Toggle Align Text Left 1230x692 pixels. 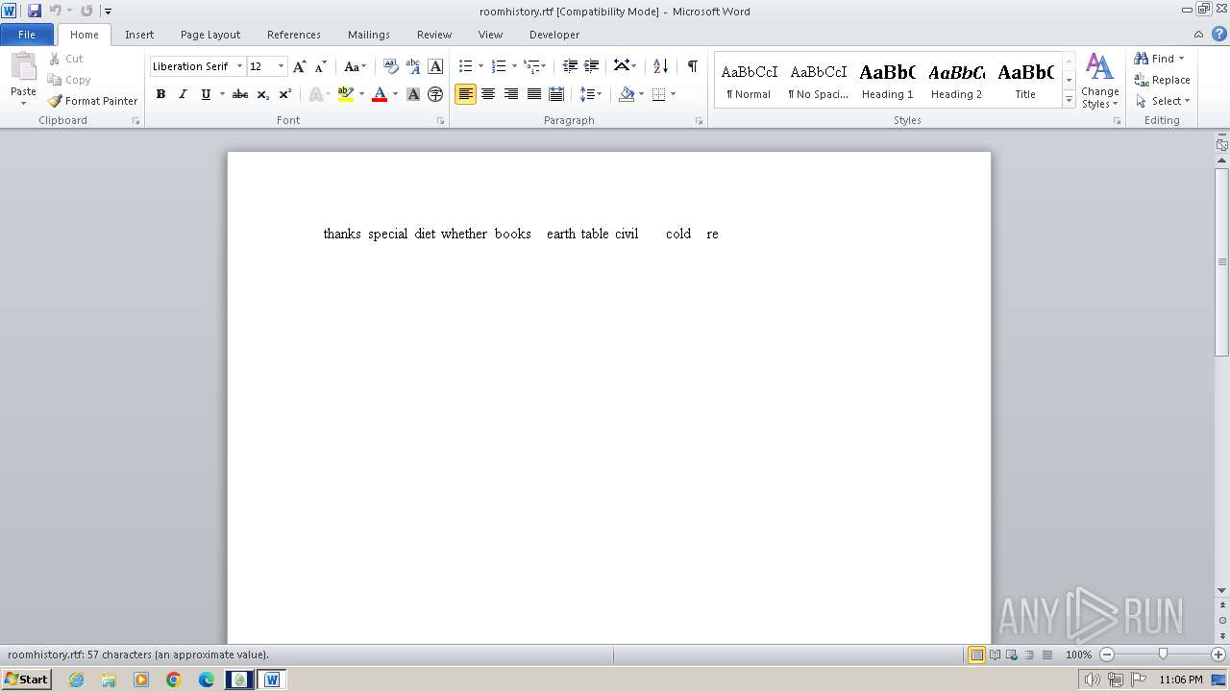[466, 94]
